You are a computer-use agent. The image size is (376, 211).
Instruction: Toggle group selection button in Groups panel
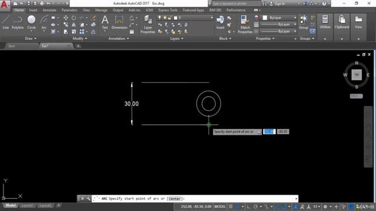pos(313,31)
